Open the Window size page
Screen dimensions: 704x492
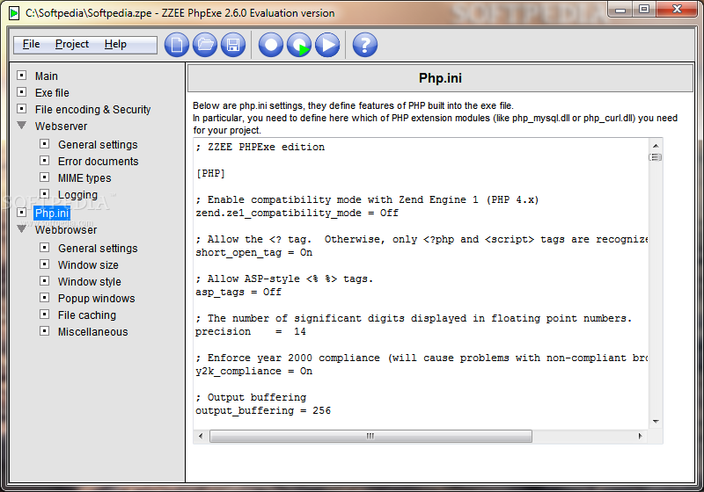coord(88,264)
